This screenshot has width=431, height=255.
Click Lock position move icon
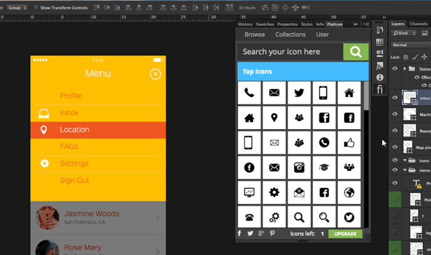point(424,57)
